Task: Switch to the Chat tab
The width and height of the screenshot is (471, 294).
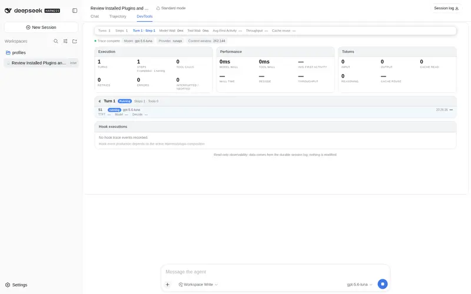Action: 95,16
